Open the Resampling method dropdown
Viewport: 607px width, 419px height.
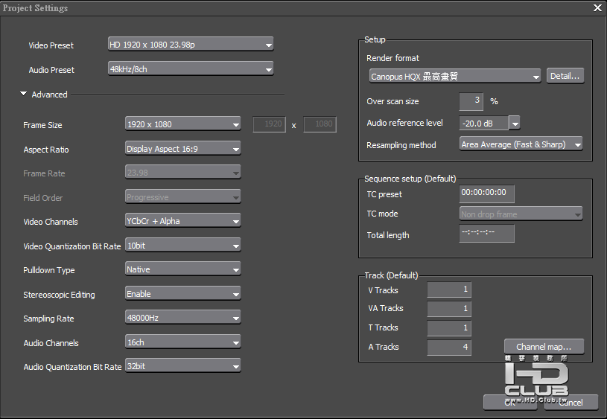(521, 144)
